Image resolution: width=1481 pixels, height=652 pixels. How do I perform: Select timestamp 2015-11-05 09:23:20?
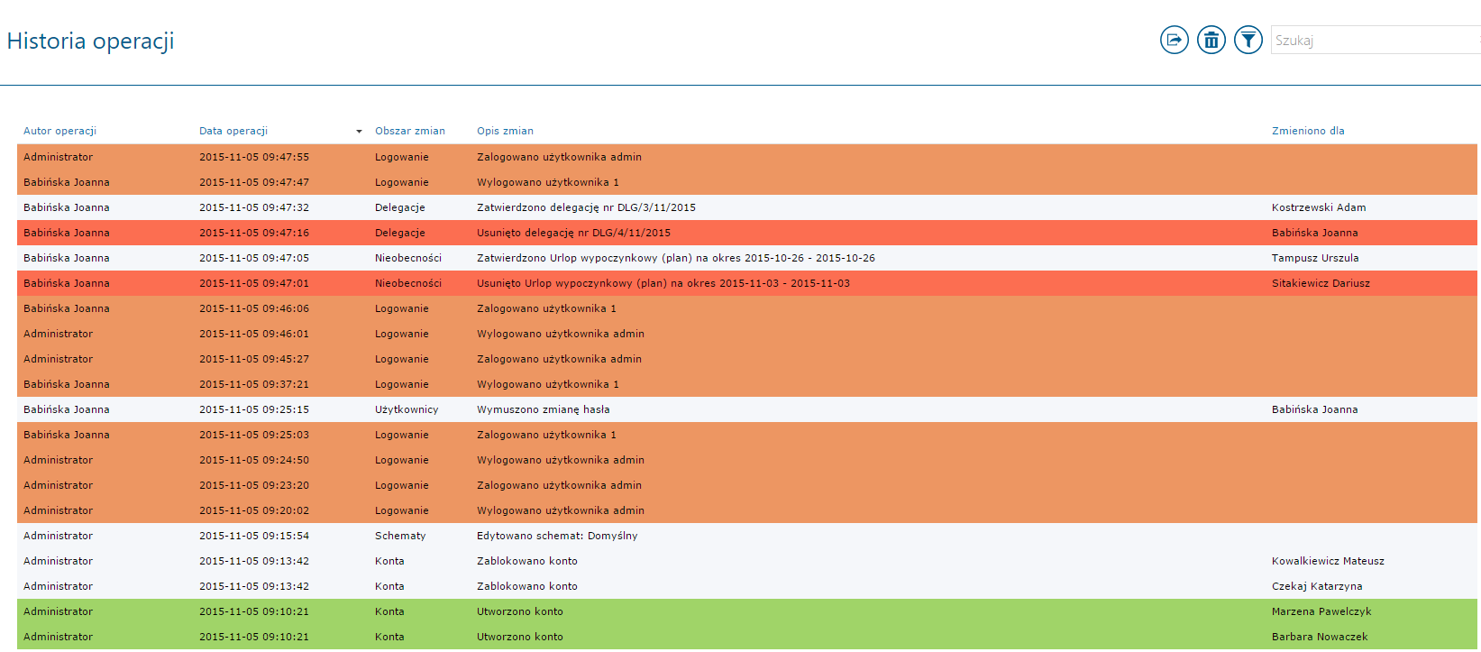tap(254, 485)
